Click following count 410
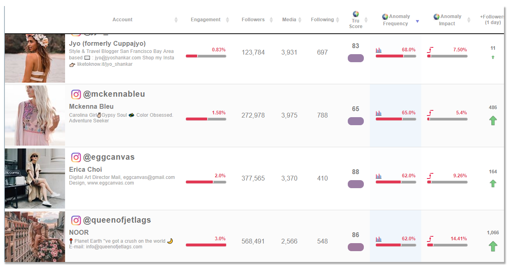This screenshot has height=268, width=508. 322,178
